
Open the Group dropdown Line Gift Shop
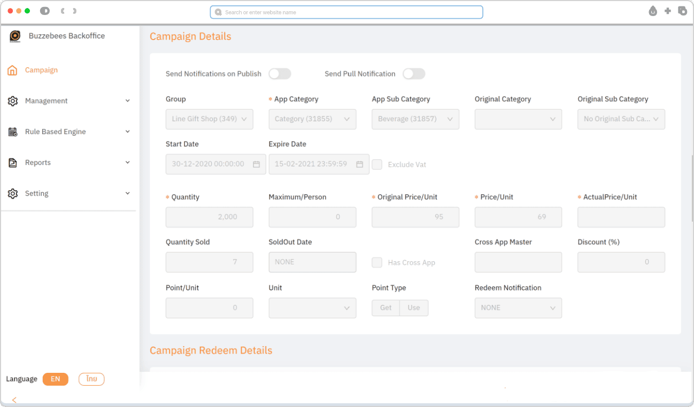pyautogui.click(x=210, y=119)
